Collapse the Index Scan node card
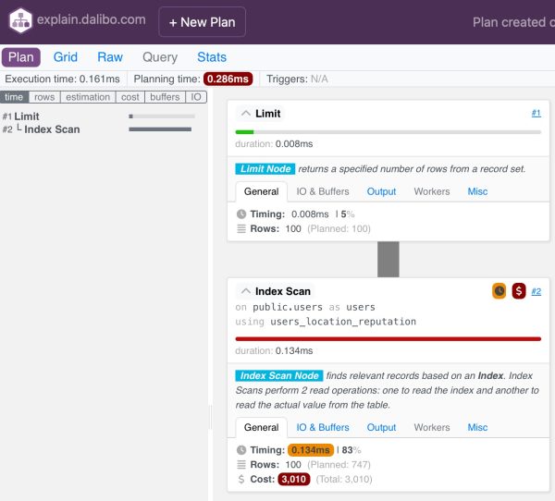 [x=245, y=291]
